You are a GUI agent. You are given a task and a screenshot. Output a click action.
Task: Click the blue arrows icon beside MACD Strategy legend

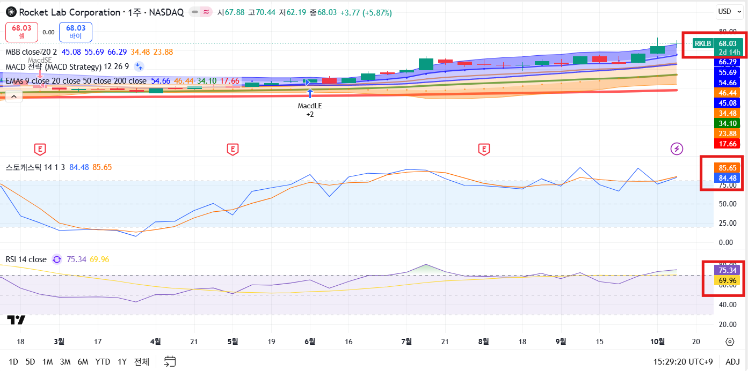[x=139, y=66]
